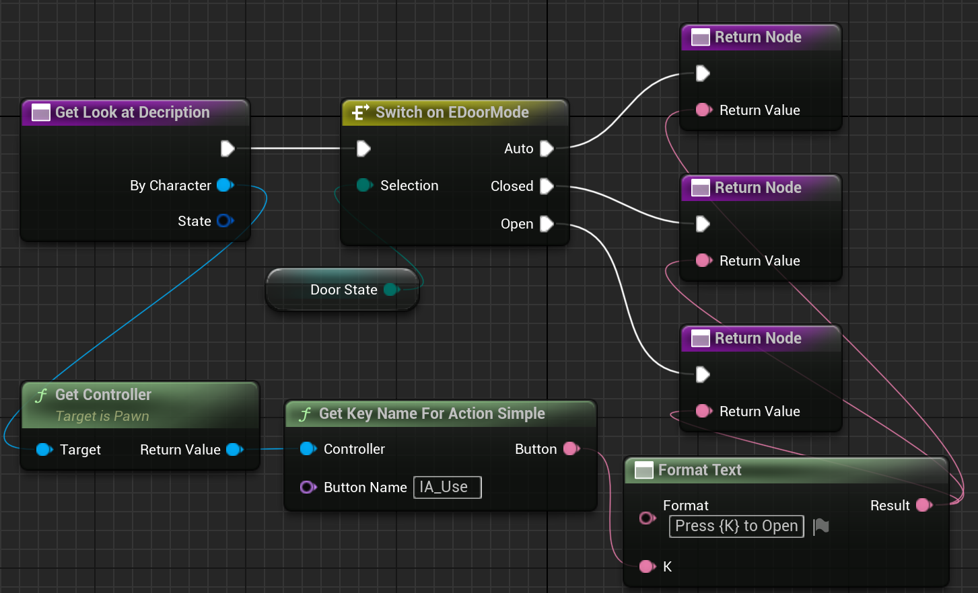978x593 pixels.
Task: Click the header icon of the Format Text node
Action: point(644,470)
